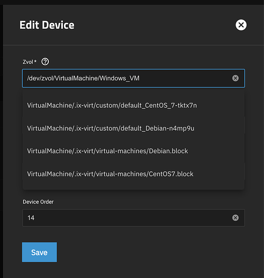Close the Edit Device panel
This screenshot has height=278, width=264.
pos(241,25)
